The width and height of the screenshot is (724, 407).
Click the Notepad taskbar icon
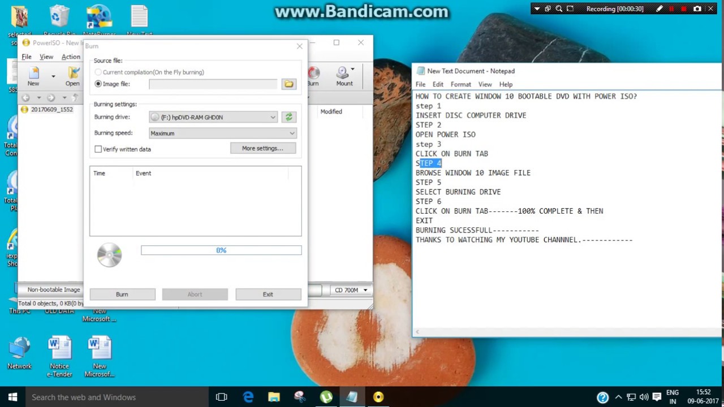352,397
